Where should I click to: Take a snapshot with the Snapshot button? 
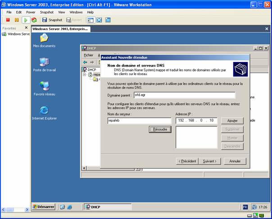pyautogui.click(x=52, y=20)
